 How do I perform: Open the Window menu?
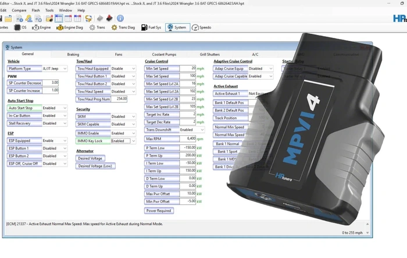coord(65,10)
